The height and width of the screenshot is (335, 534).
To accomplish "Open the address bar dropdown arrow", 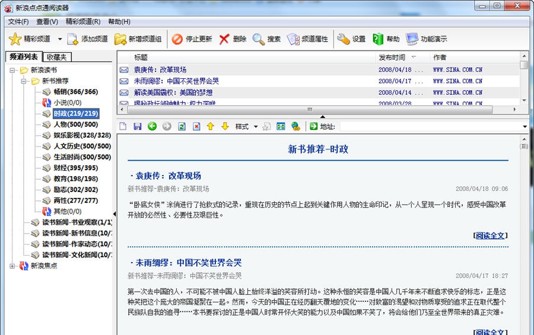I will 525,127.
